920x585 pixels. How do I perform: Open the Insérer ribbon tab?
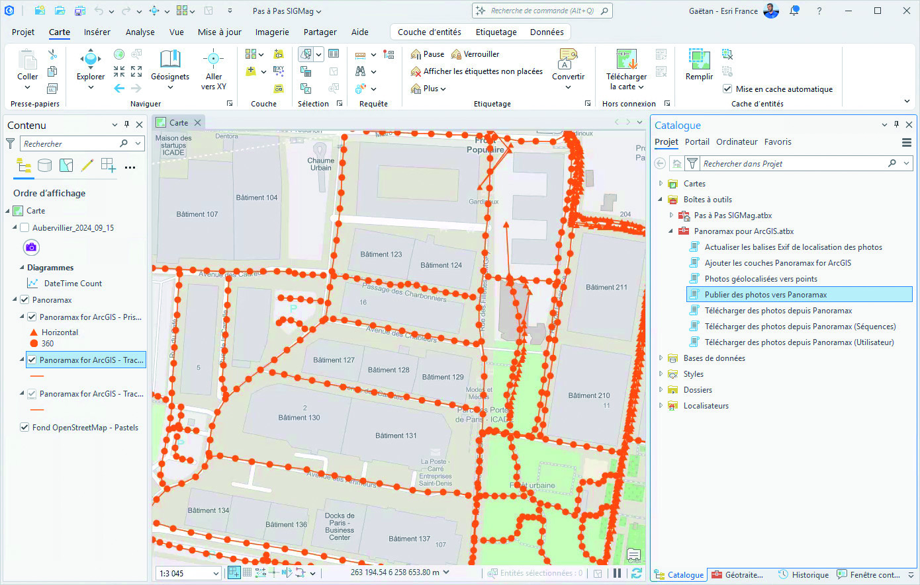[x=97, y=32]
